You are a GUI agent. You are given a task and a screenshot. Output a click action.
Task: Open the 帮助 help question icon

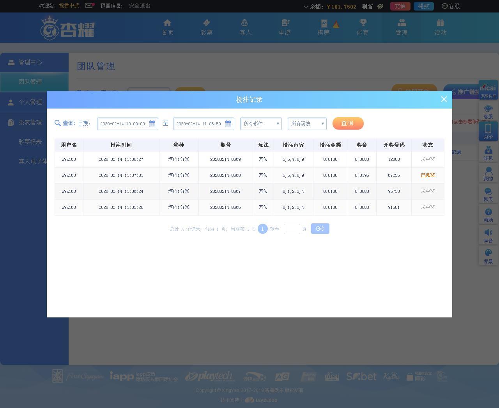[x=488, y=212]
